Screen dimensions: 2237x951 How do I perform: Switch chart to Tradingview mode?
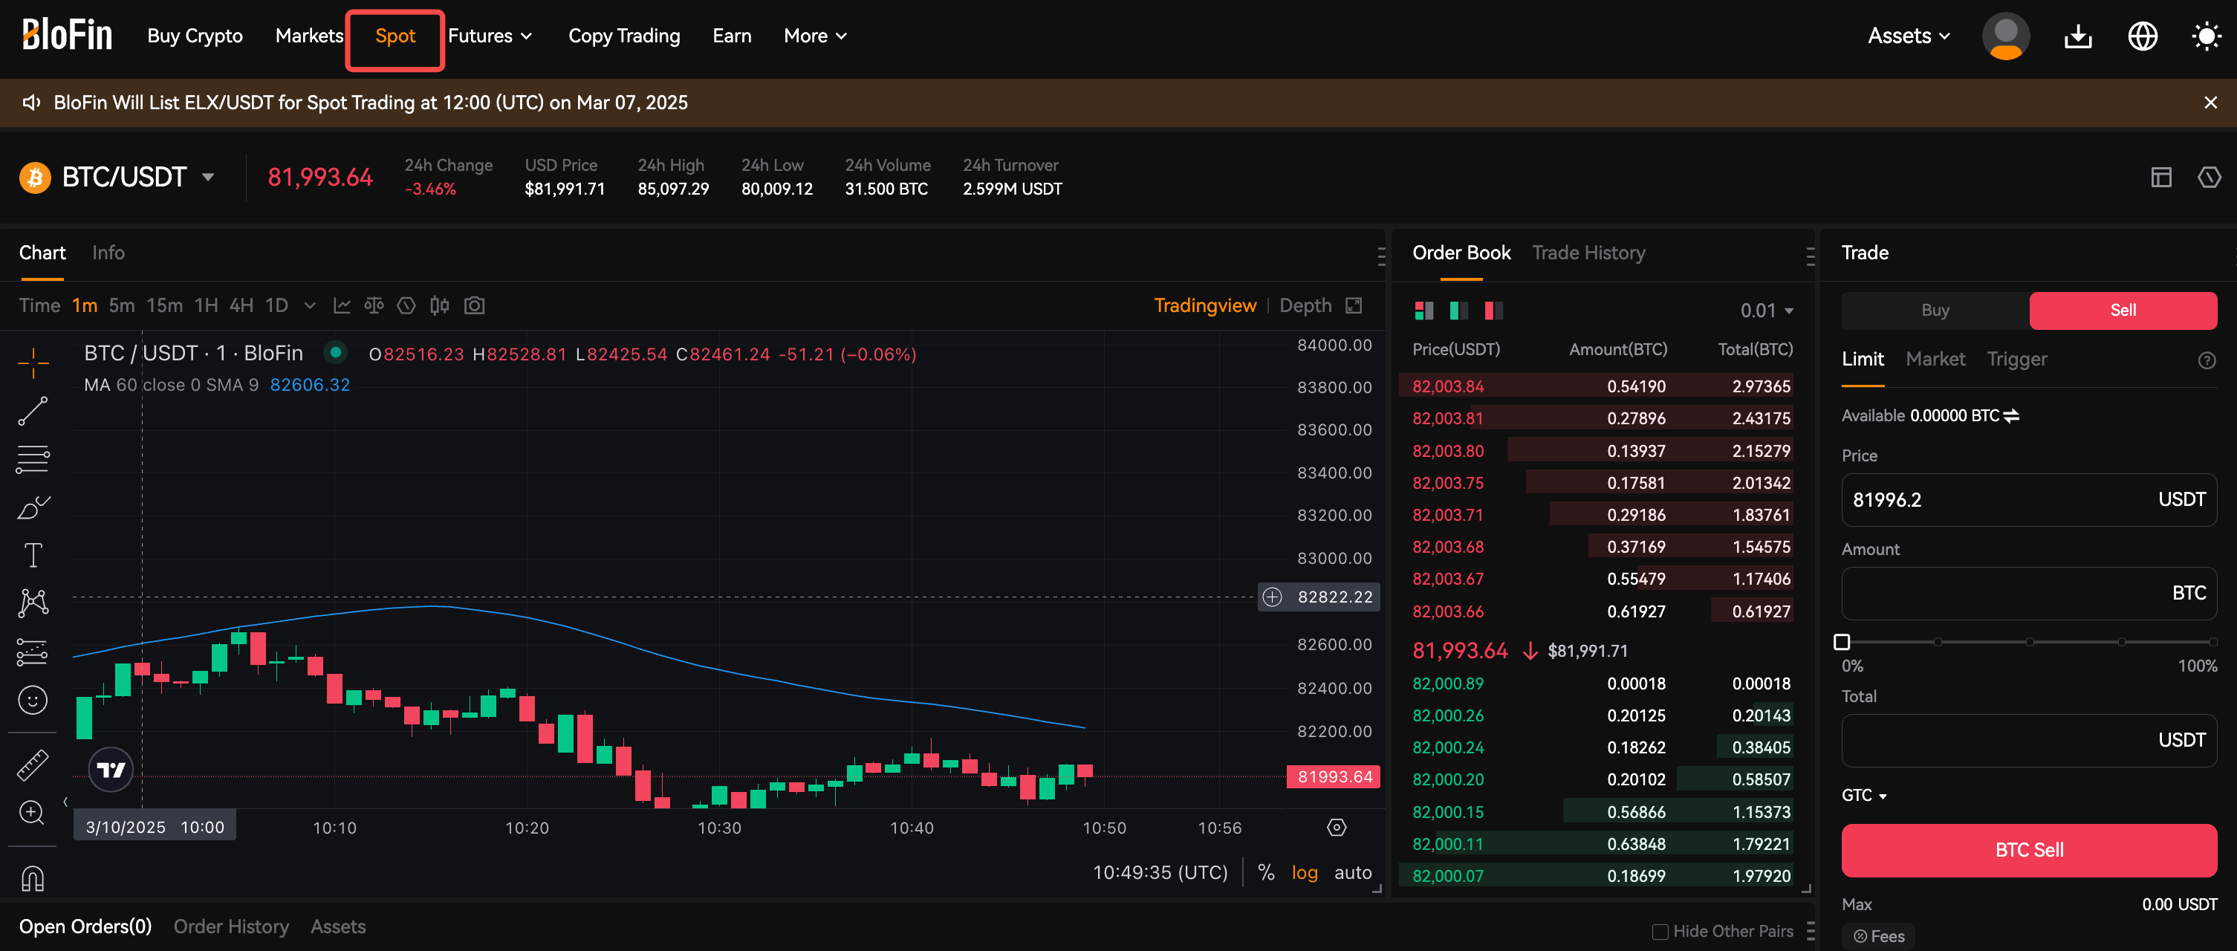click(x=1204, y=305)
